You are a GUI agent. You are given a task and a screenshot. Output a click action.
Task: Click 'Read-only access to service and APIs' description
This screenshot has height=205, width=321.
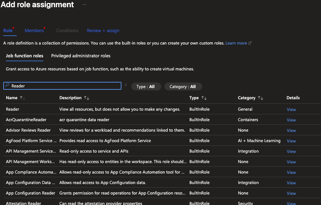pos(94,151)
